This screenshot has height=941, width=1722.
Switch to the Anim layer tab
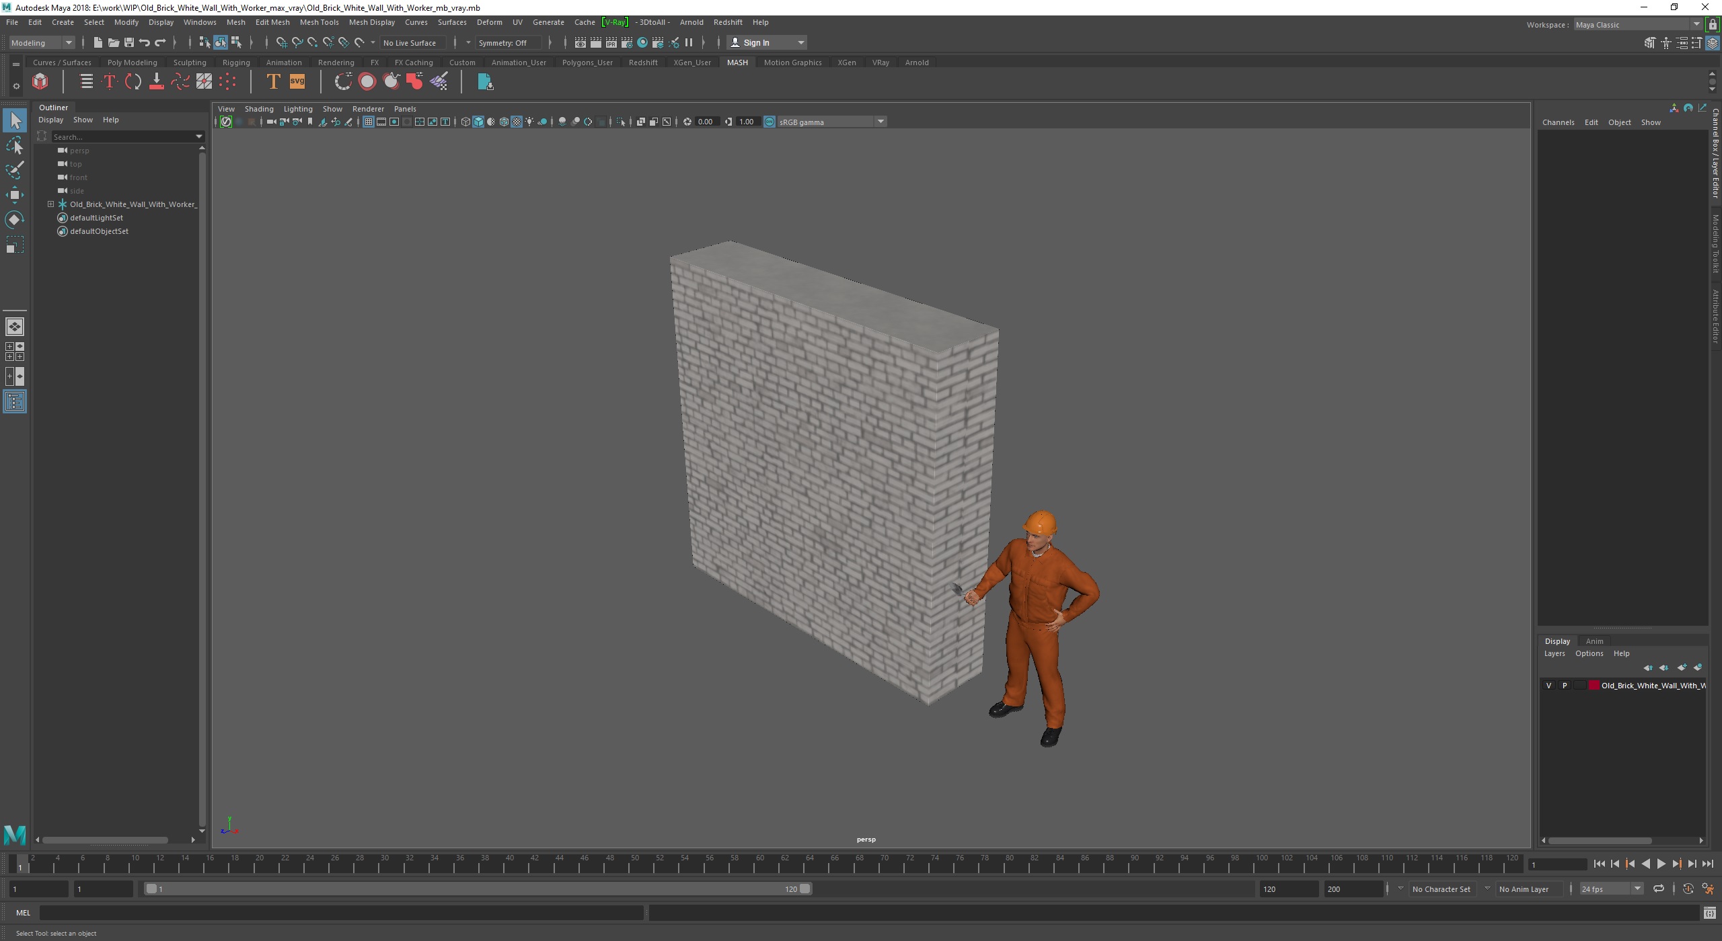[1594, 641]
